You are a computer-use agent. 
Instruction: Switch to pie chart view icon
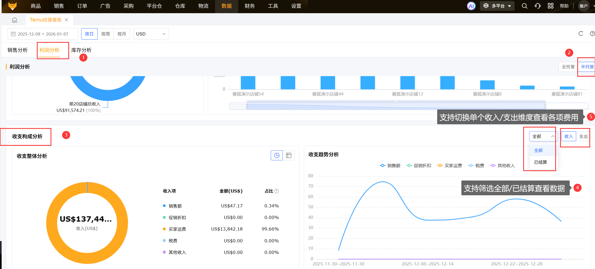[x=277, y=155]
